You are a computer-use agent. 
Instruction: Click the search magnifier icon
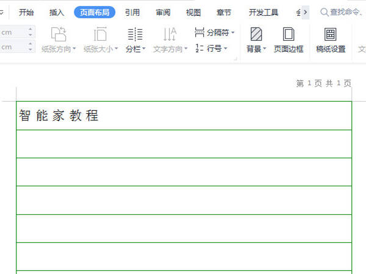[x=325, y=12]
